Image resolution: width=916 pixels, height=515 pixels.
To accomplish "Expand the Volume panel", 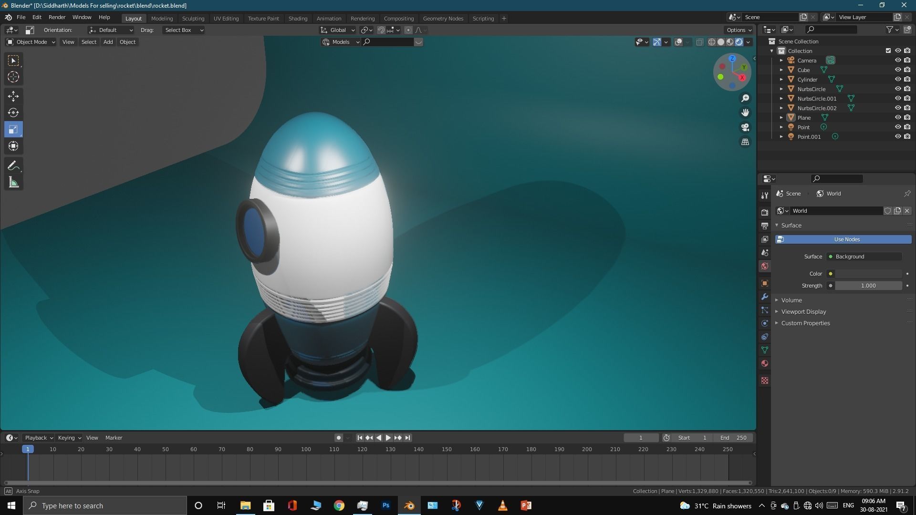I will (791, 300).
